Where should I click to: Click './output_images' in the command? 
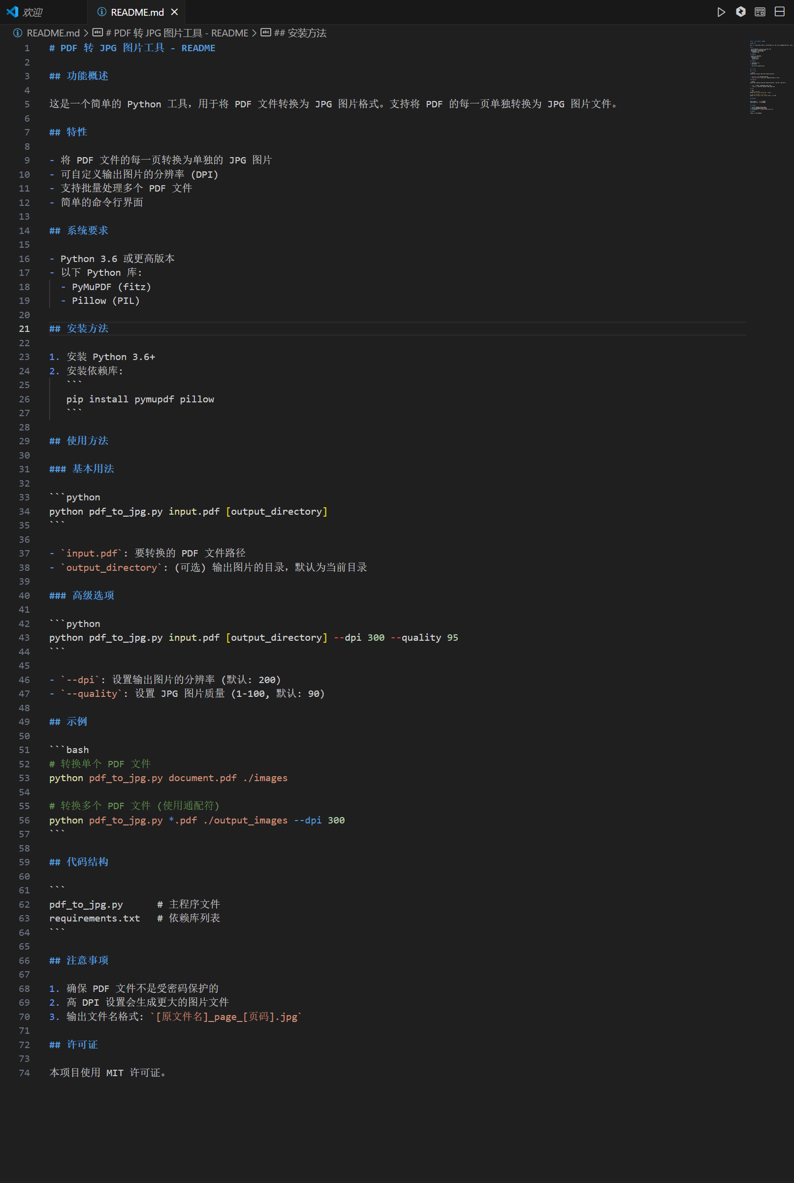click(245, 820)
